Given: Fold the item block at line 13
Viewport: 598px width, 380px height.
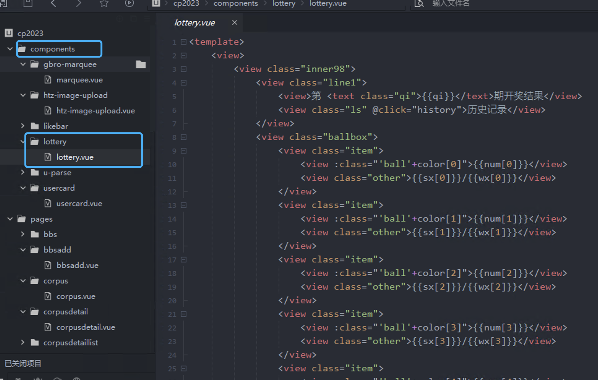Looking at the screenshot, I should 184,205.
